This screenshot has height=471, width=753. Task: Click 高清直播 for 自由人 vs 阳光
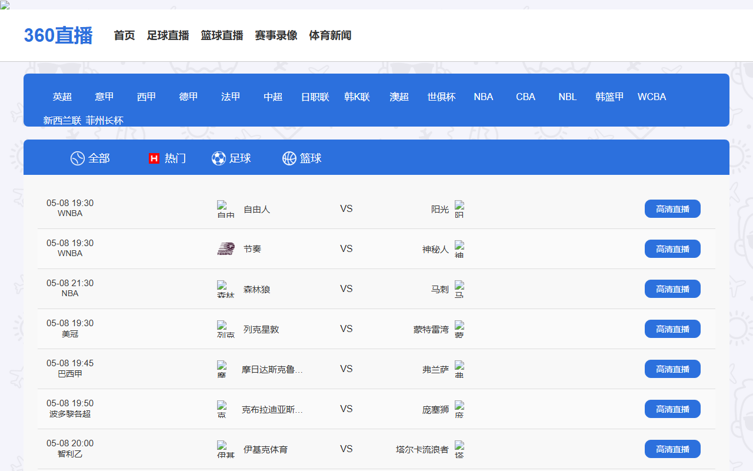[x=672, y=209]
